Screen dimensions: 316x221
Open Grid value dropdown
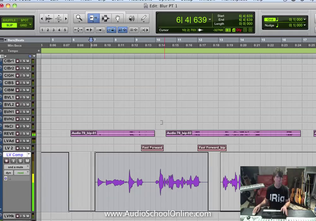click(305, 20)
